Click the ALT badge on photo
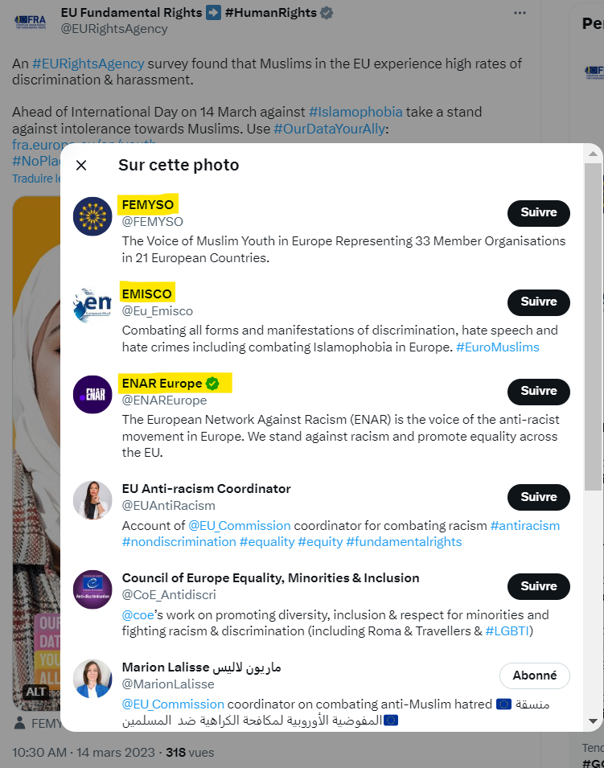604x768 pixels. [x=35, y=692]
